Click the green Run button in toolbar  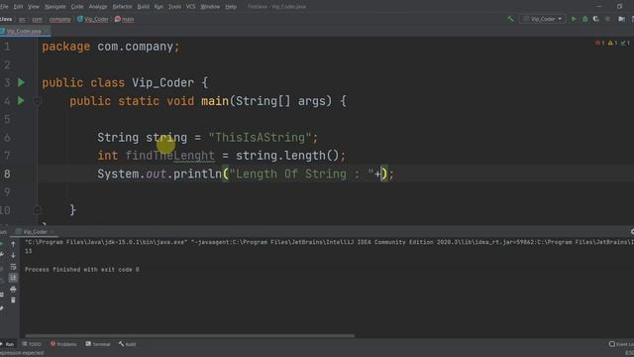click(x=574, y=19)
